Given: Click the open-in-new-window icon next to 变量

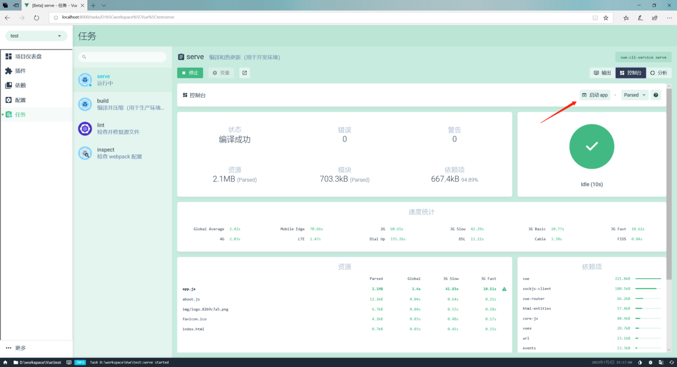Looking at the screenshot, I should [245, 73].
